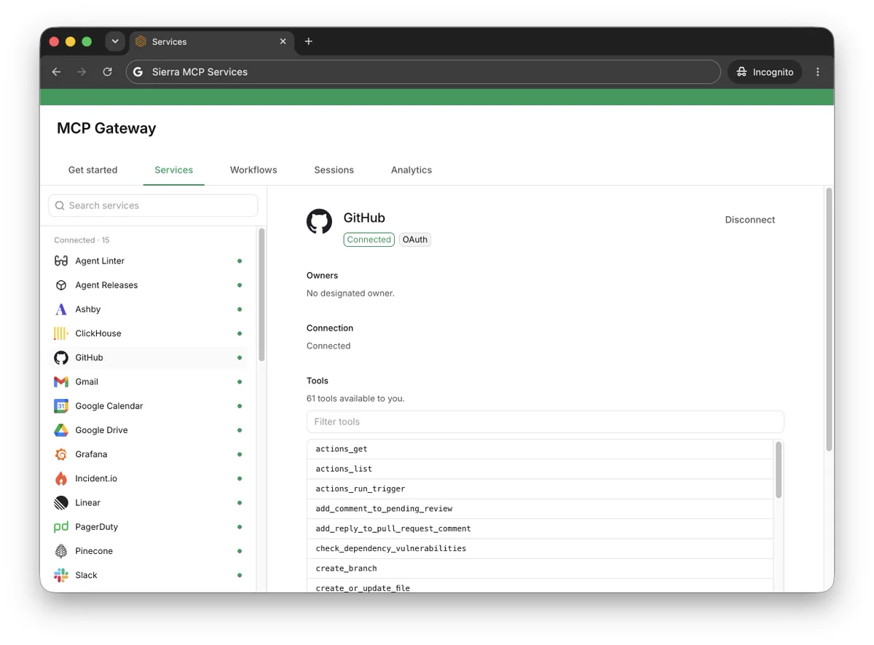Click the PagerDuty logo icon
Screen dimensions: 874x645
click(x=61, y=527)
